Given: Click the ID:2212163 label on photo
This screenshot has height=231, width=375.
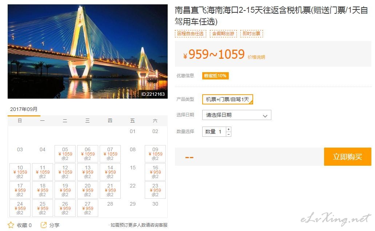Looking at the screenshot, I should 153,94.
